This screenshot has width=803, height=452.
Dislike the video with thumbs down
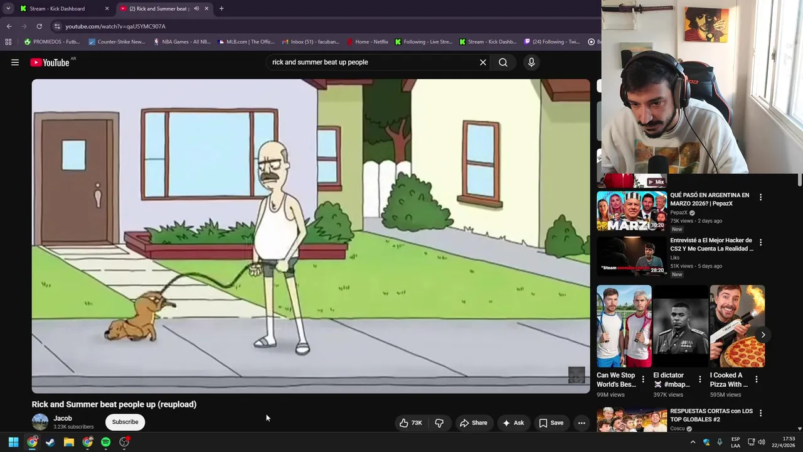click(x=439, y=422)
